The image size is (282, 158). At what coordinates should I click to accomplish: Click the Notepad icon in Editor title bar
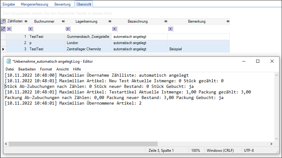pos(9,61)
